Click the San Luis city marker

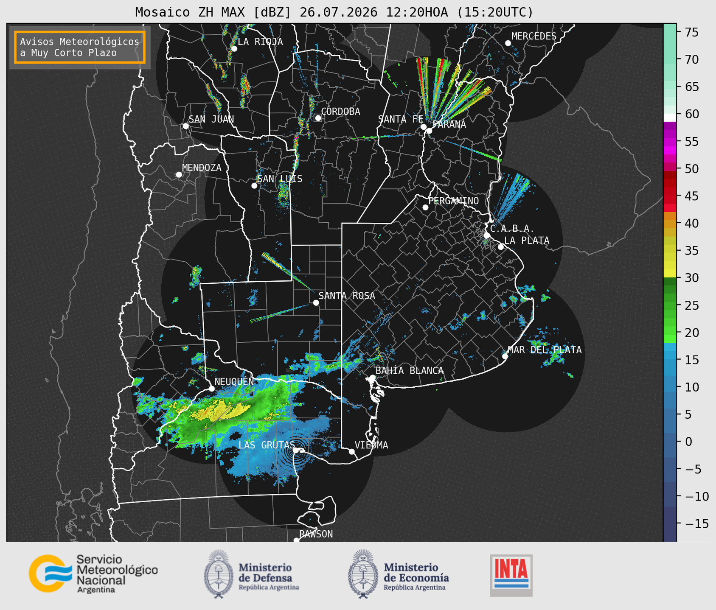254,185
